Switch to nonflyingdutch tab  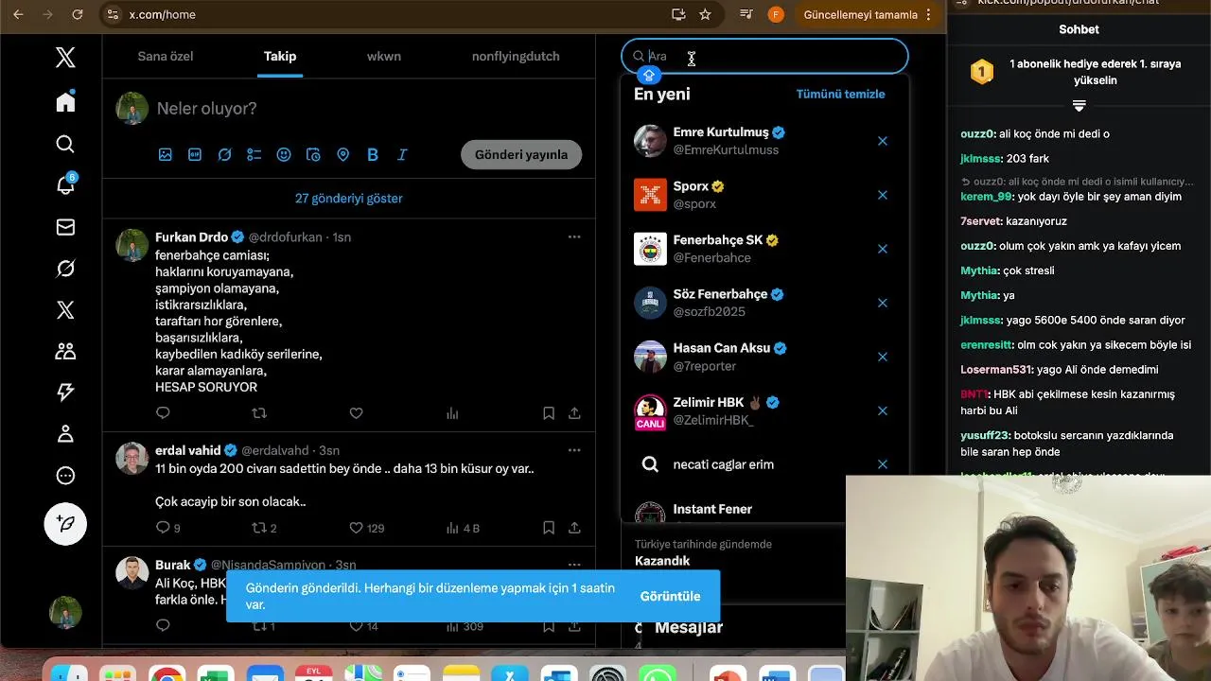point(516,56)
